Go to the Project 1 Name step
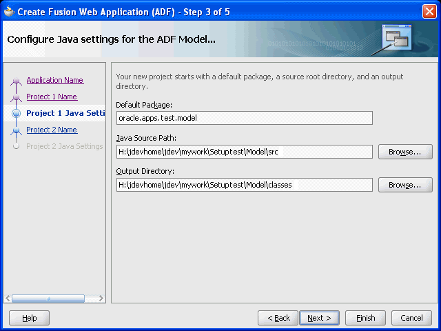The height and width of the screenshot is (331, 441). pyautogui.click(x=52, y=97)
